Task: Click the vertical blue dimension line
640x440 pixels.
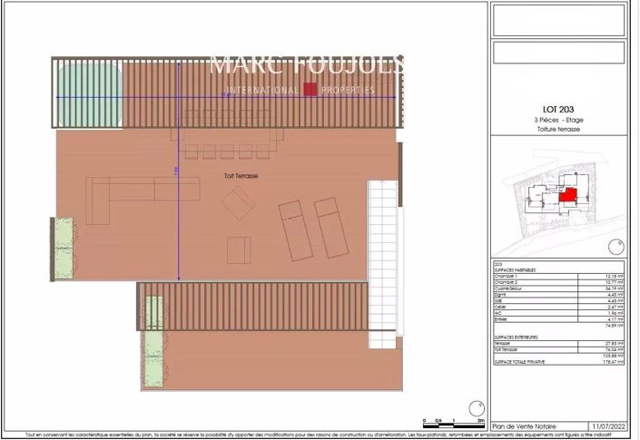Action: 179,172
